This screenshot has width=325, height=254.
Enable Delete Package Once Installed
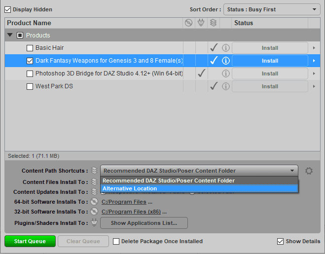116,241
